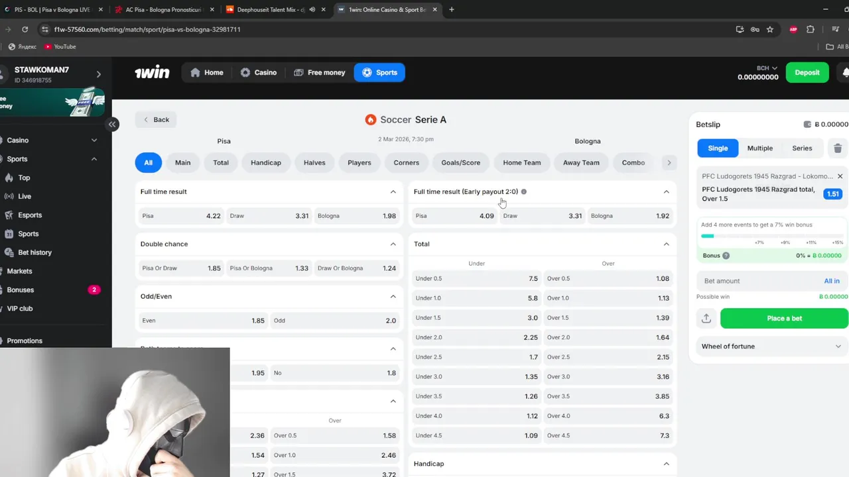Open Яндекс bookmark in bookmarks bar
849x477 pixels.
[23, 46]
